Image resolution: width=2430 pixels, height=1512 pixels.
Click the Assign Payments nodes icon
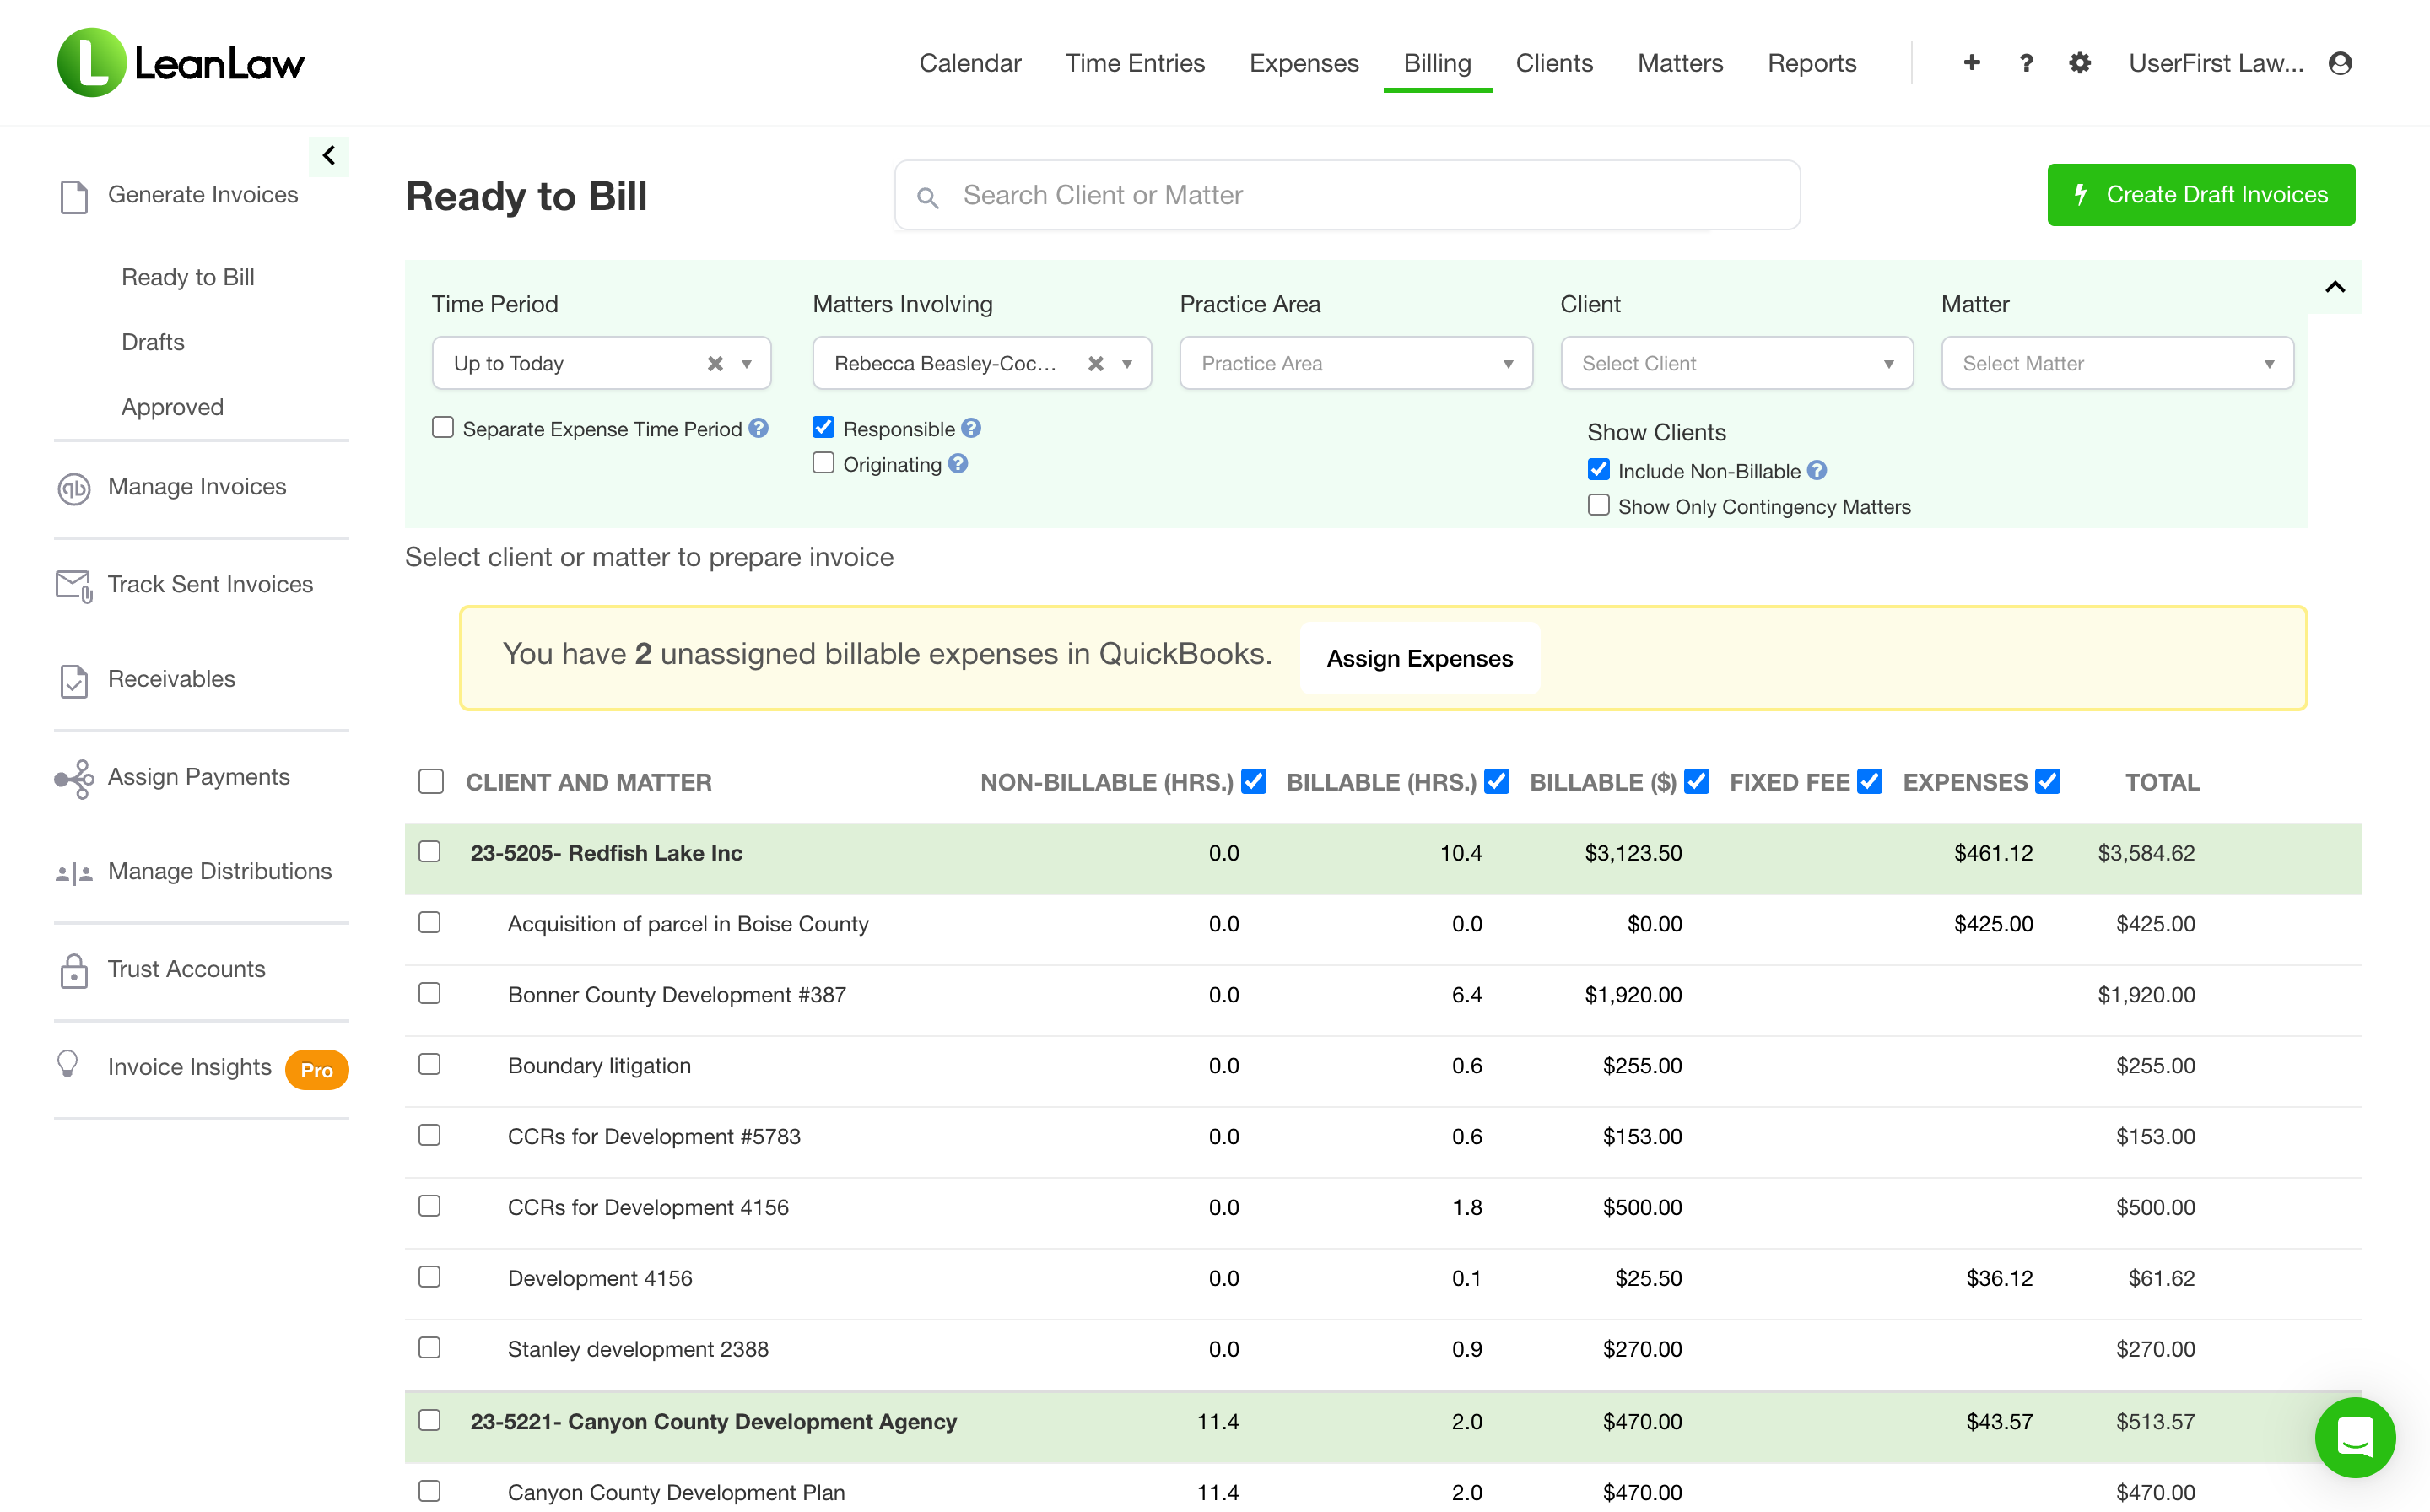click(x=74, y=778)
